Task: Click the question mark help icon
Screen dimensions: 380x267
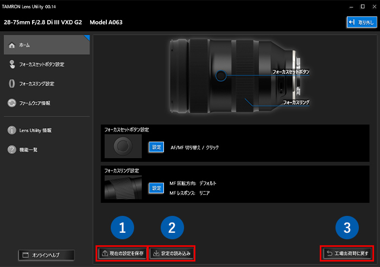Action: (x=11, y=150)
